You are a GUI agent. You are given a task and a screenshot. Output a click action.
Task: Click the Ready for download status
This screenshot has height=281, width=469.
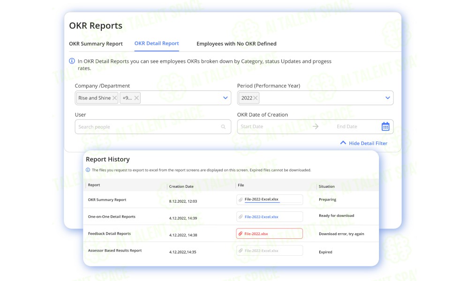(336, 215)
